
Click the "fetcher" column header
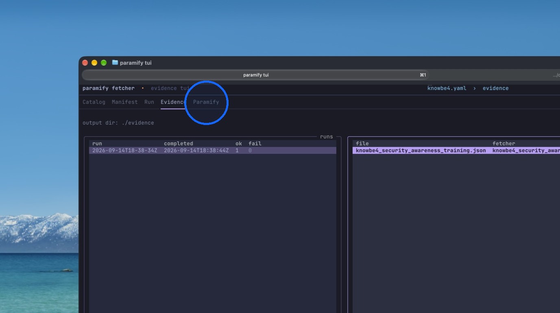[504, 144]
